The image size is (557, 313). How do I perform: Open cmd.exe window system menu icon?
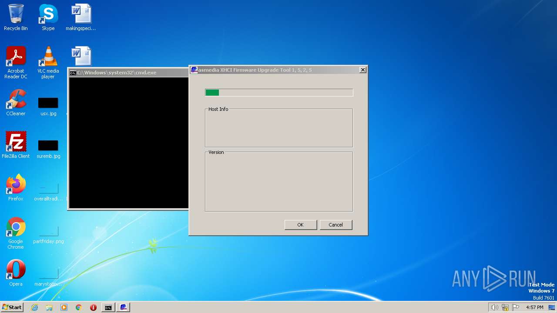click(73, 73)
